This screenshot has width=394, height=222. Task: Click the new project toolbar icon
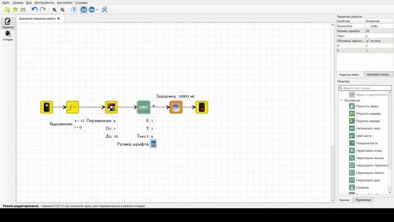(7, 10)
